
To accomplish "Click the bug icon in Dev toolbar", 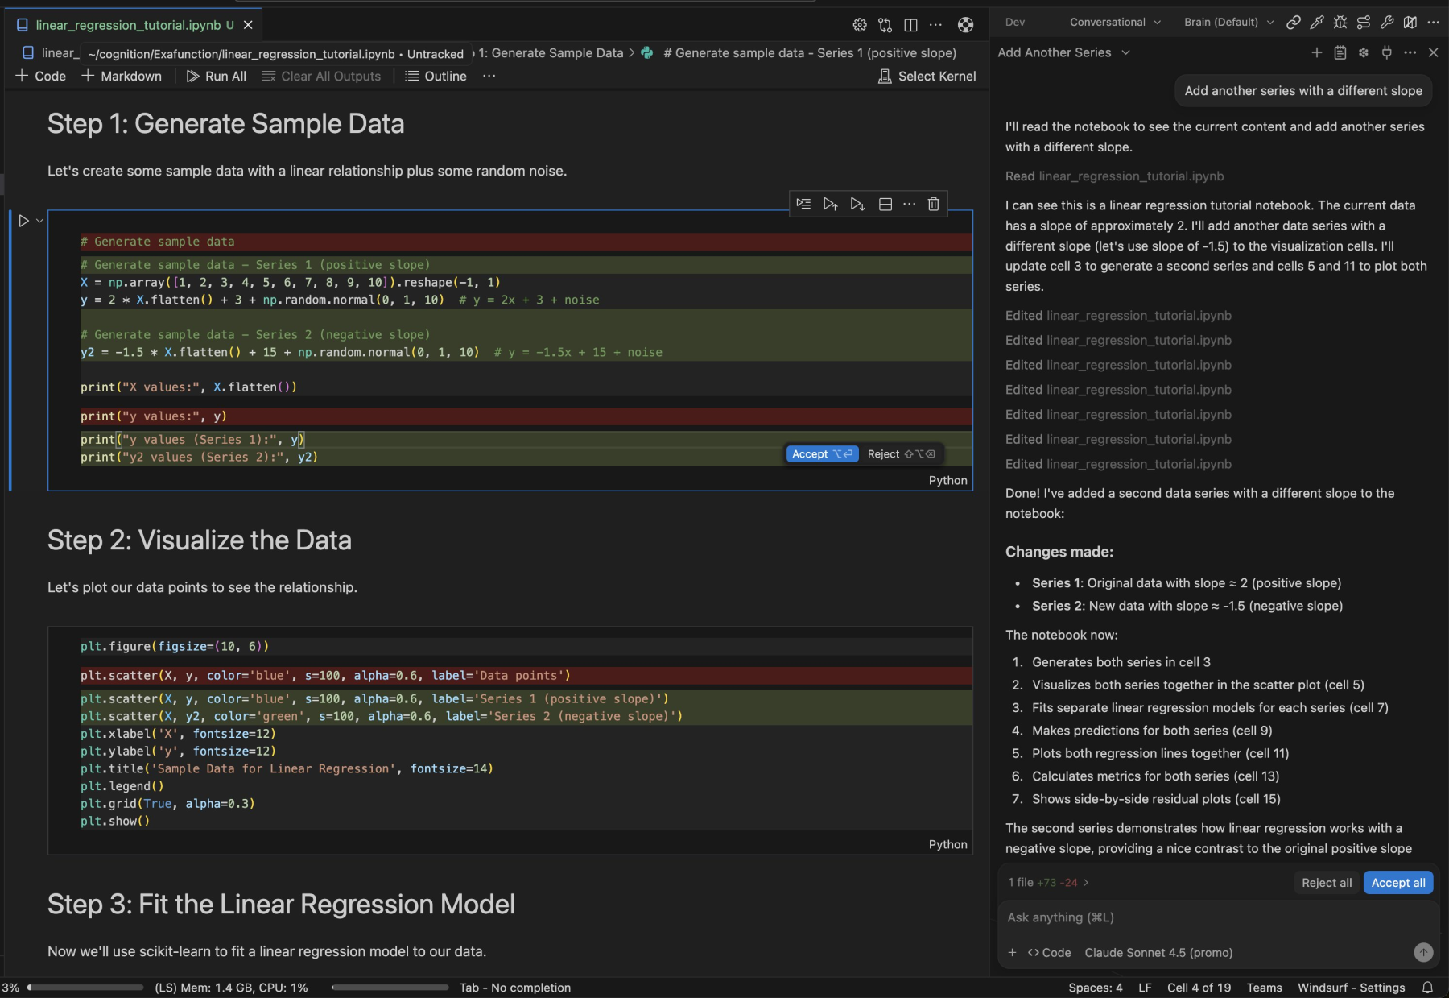I will click(x=1340, y=23).
